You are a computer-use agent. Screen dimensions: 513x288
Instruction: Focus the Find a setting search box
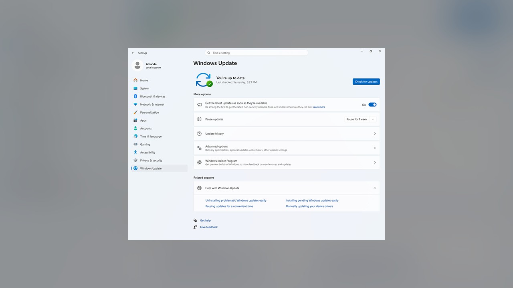256,53
